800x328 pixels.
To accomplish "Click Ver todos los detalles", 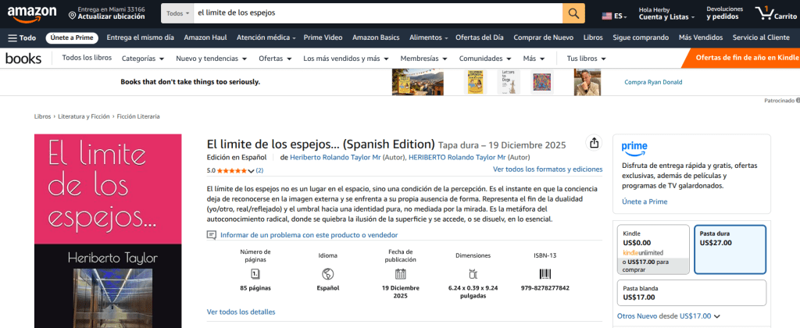I will point(241,312).
